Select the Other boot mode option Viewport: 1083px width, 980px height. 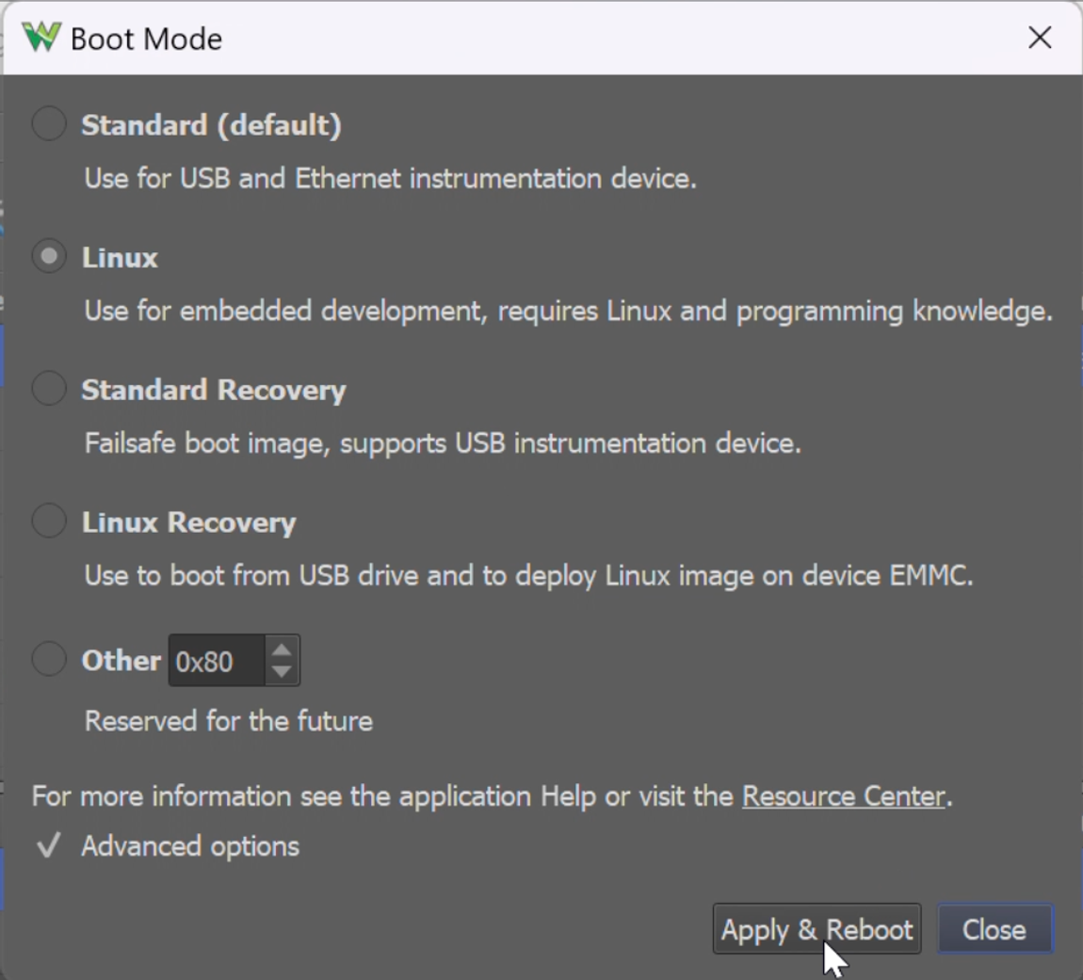pyautogui.click(x=48, y=659)
